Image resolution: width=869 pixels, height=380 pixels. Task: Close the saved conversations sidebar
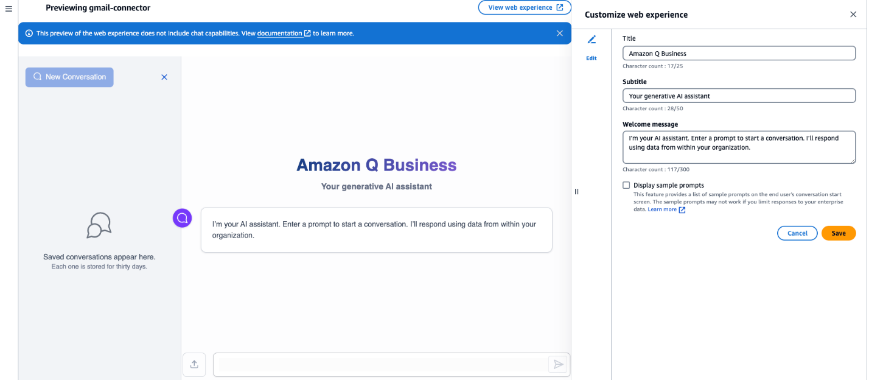(x=164, y=77)
